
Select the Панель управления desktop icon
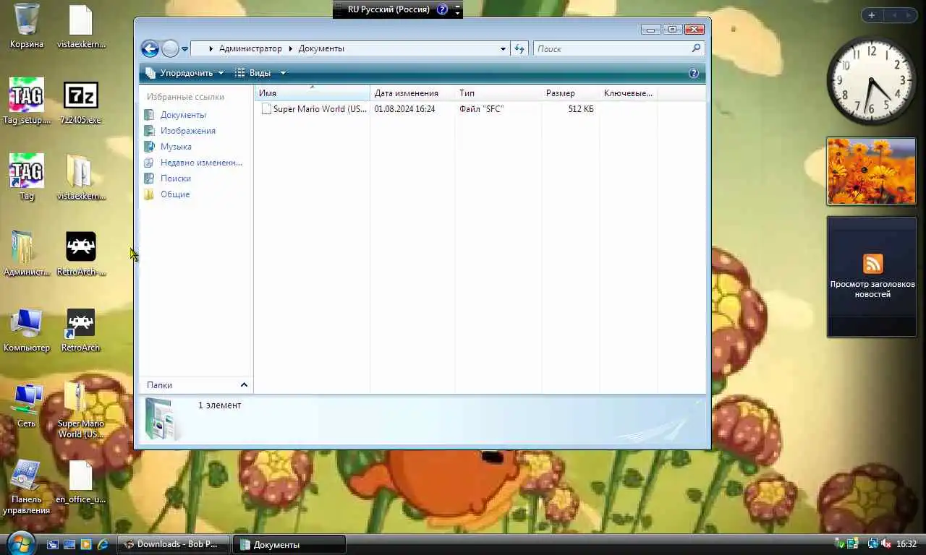27,486
